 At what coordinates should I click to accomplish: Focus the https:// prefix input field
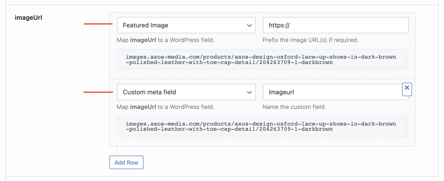click(x=336, y=25)
